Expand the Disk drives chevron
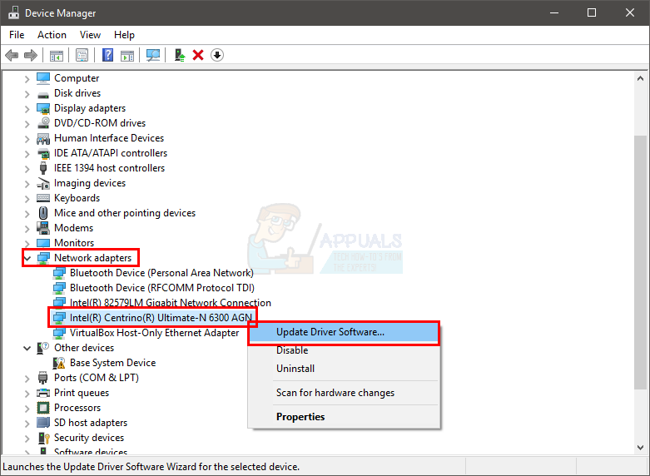Image resolution: width=650 pixels, height=476 pixels. 27,94
